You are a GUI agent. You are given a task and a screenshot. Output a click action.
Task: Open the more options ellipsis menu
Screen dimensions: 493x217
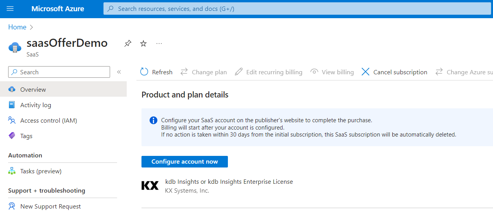coord(159,44)
